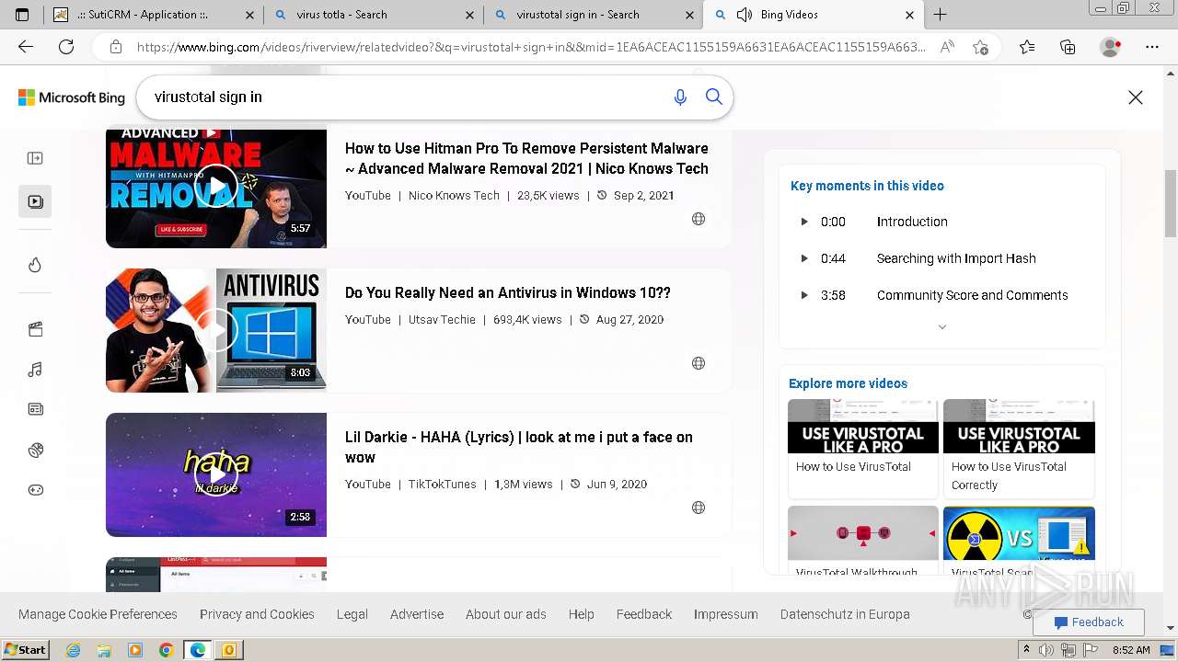Click the blue Feedback button
Screen dimensions: 1178x662
[x=1089, y=622]
